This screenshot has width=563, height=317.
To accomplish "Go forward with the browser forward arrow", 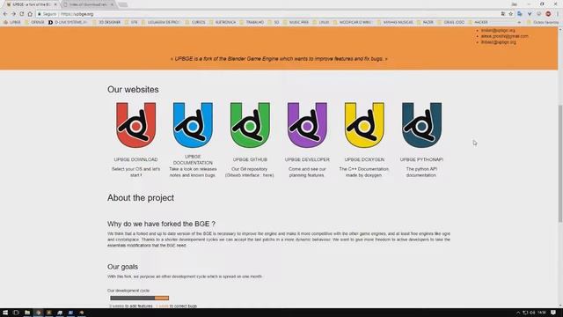I will (13, 14).
